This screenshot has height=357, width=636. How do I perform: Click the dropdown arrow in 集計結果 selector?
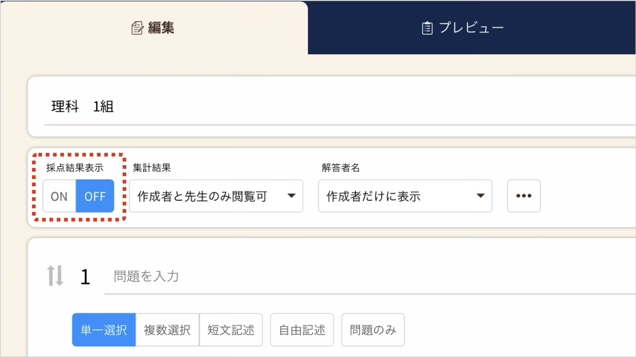291,196
